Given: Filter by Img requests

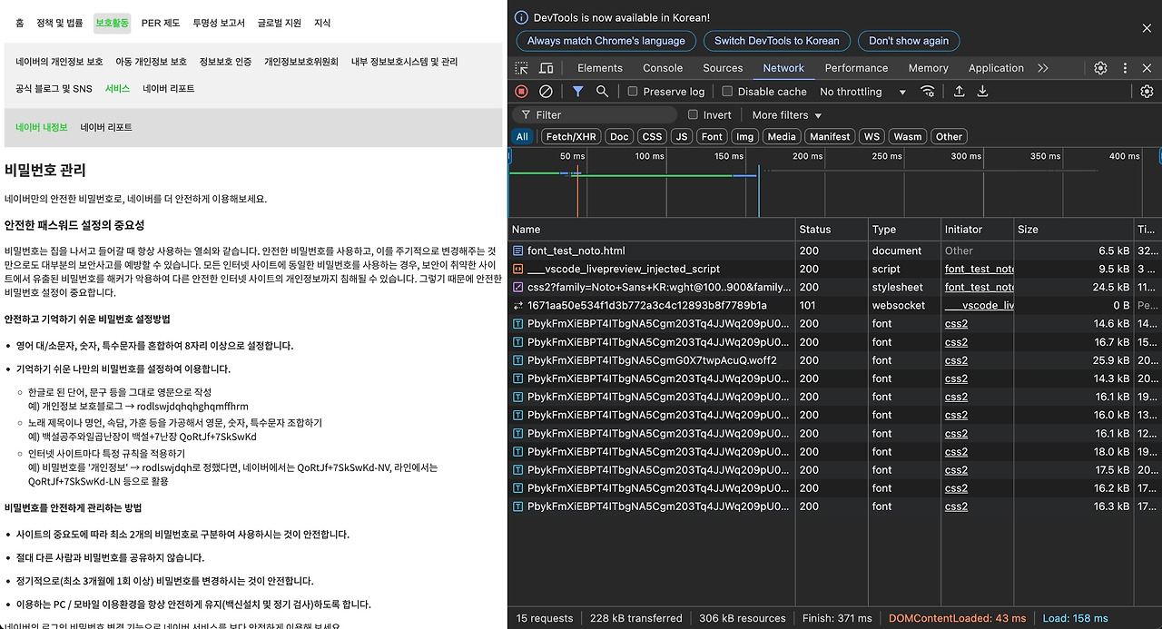Looking at the screenshot, I should (x=745, y=136).
